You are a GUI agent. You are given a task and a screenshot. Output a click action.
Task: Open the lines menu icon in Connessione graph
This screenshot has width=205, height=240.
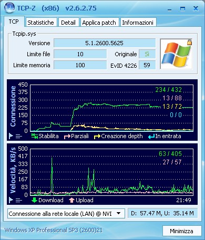coord(19,136)
